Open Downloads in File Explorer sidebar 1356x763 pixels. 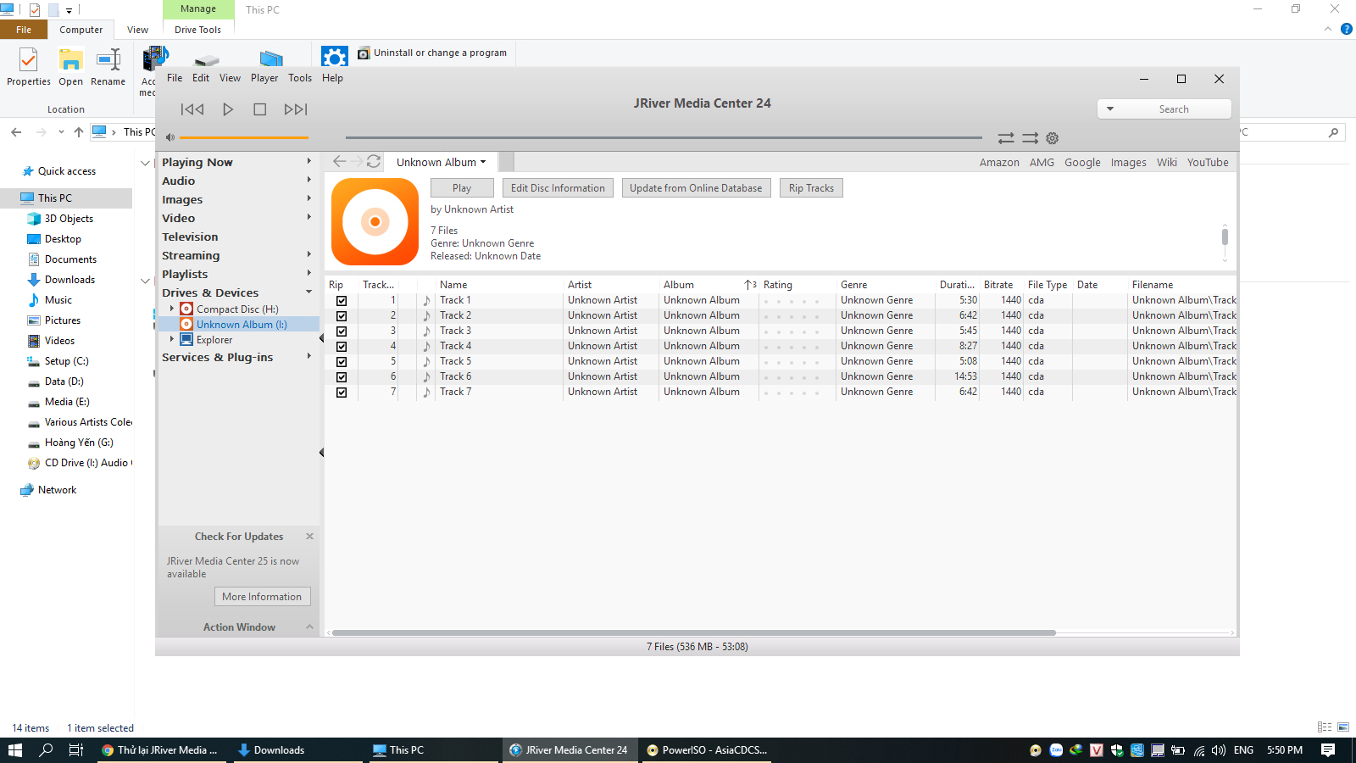pos(69,280)
